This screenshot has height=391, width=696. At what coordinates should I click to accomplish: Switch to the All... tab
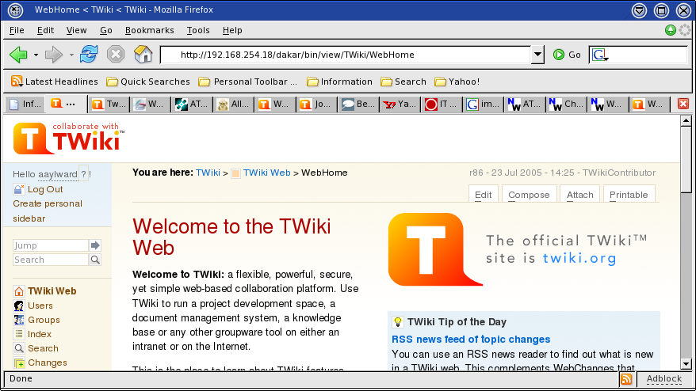(234, 104)
